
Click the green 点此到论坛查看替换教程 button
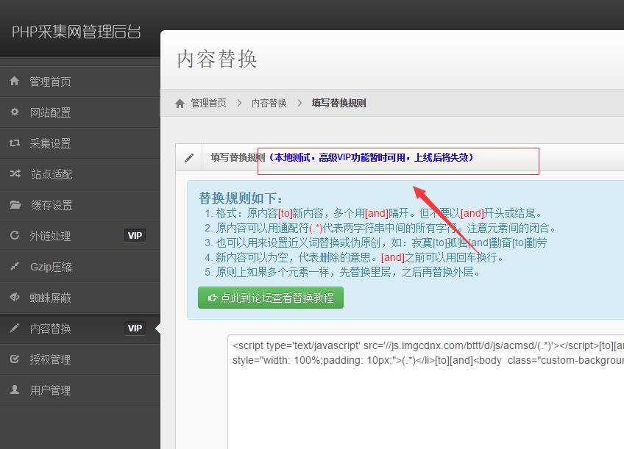point(271,298)
